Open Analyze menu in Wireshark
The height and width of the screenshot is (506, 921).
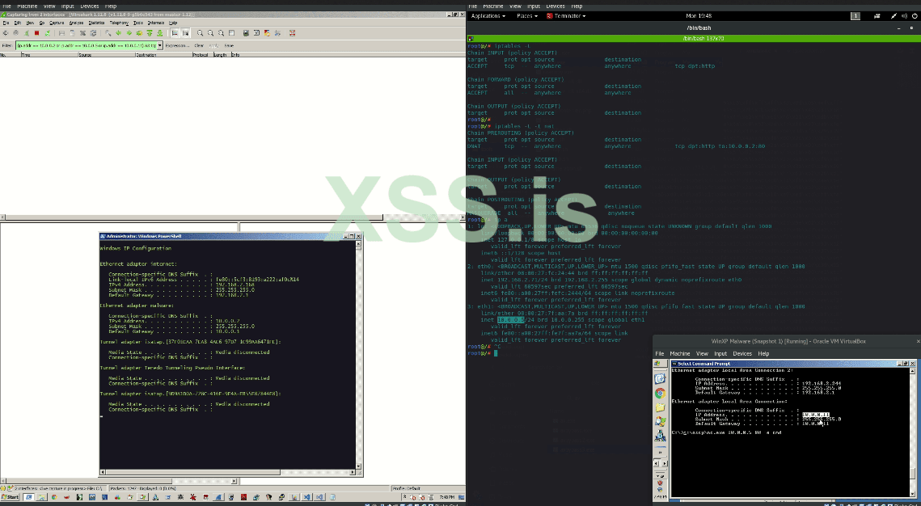point(76,23)
